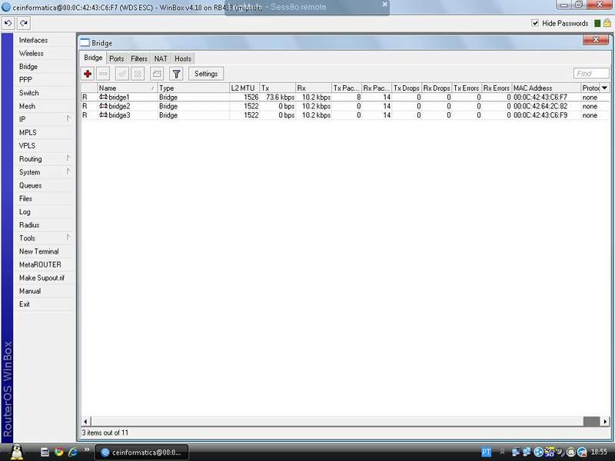Launch Internet Explorer from taskbar
Screen dimensions: 615x461
(73, 452)
